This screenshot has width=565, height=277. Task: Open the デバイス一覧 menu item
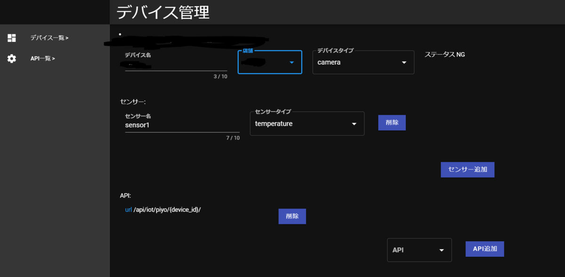(49, 38)
